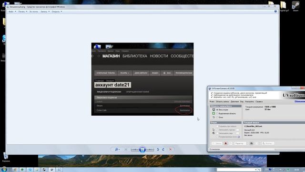Open the Skype taskbar icon
This screenshot has height=172, width=305.
[30, 170]
